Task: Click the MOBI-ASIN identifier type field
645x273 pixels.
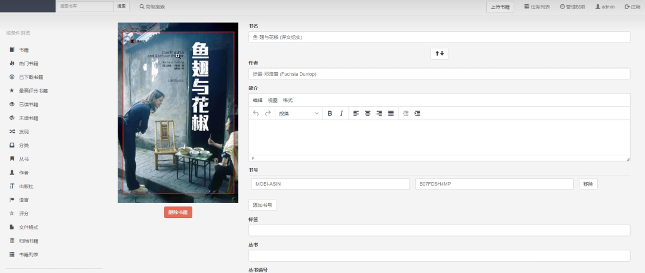Action: [330, 184]
